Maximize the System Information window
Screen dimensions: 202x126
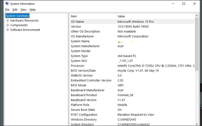coord(184,4)
